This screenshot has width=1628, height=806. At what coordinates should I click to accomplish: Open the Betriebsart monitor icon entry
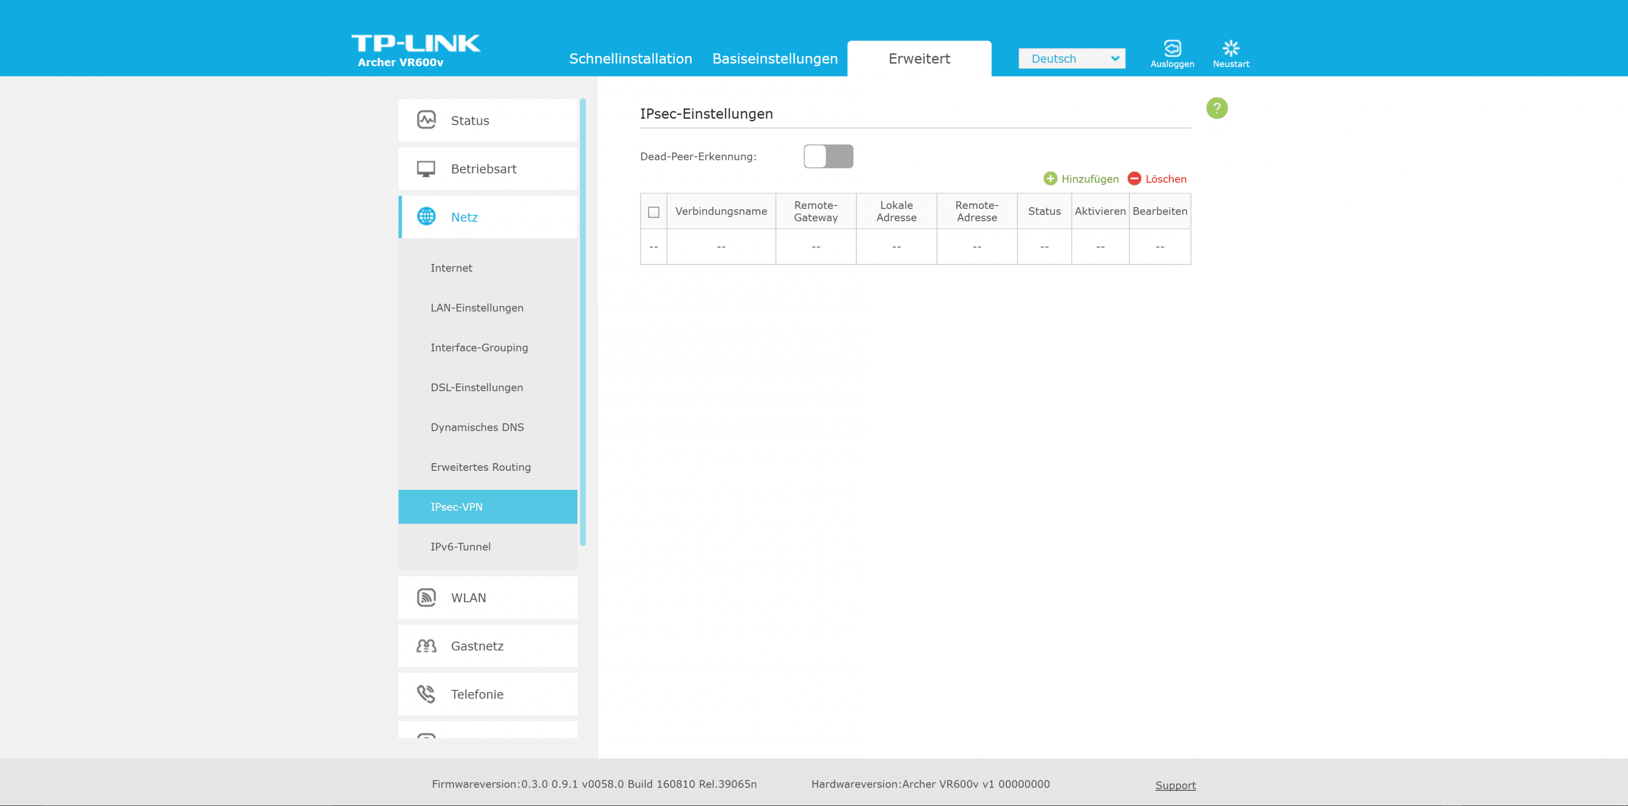426,169
